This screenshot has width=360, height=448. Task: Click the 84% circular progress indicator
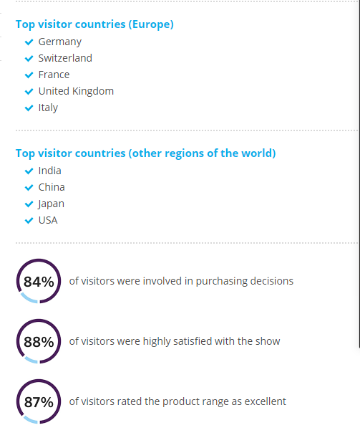39,281
